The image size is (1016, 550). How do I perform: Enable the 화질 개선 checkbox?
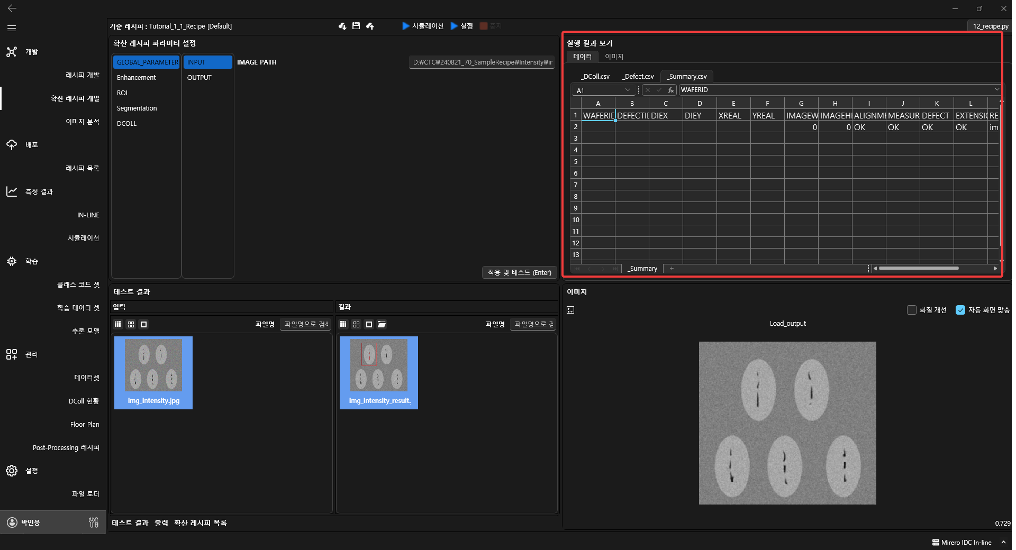[x=911, y=310]
